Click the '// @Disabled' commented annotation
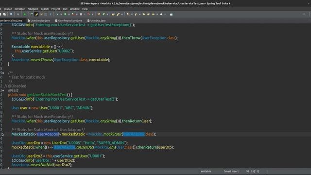The image size is (311, 175). [x=15, y=86]
